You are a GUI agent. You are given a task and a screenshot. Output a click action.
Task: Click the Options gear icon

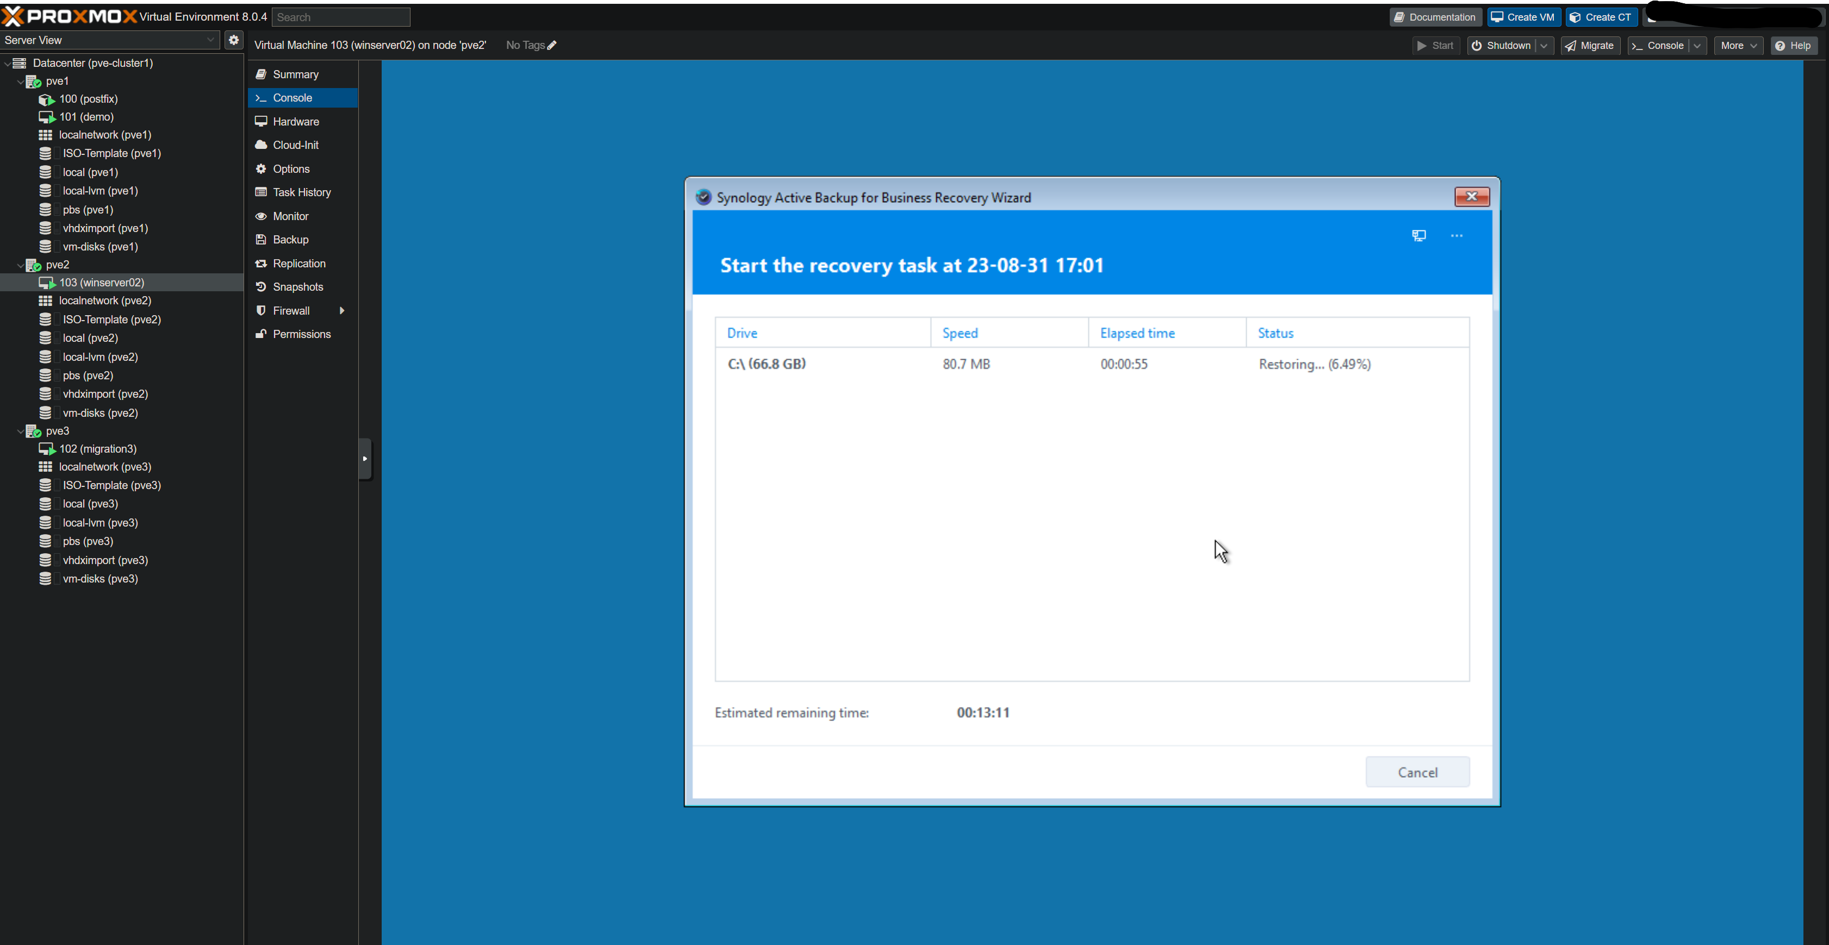(260, 169)
